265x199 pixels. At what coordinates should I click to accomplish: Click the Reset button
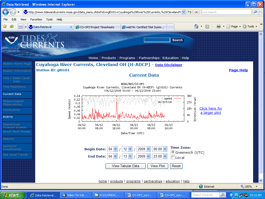pos(176,166)
